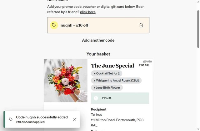Click the "£10 discount applied" toast message
This screenshot has height=131, width=200.
pyautogui.click(x=30, y=122)
